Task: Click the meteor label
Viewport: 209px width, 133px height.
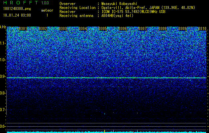Action: pos(47,10)
